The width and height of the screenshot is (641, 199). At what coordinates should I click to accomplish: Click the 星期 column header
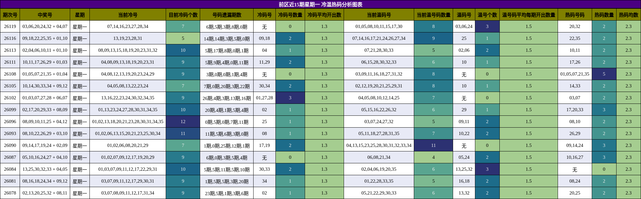point(80,15)
